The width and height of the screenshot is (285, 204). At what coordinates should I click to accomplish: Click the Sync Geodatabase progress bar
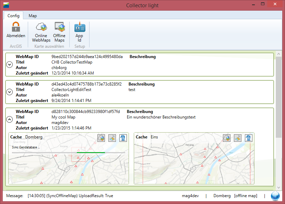pos(69,153)
